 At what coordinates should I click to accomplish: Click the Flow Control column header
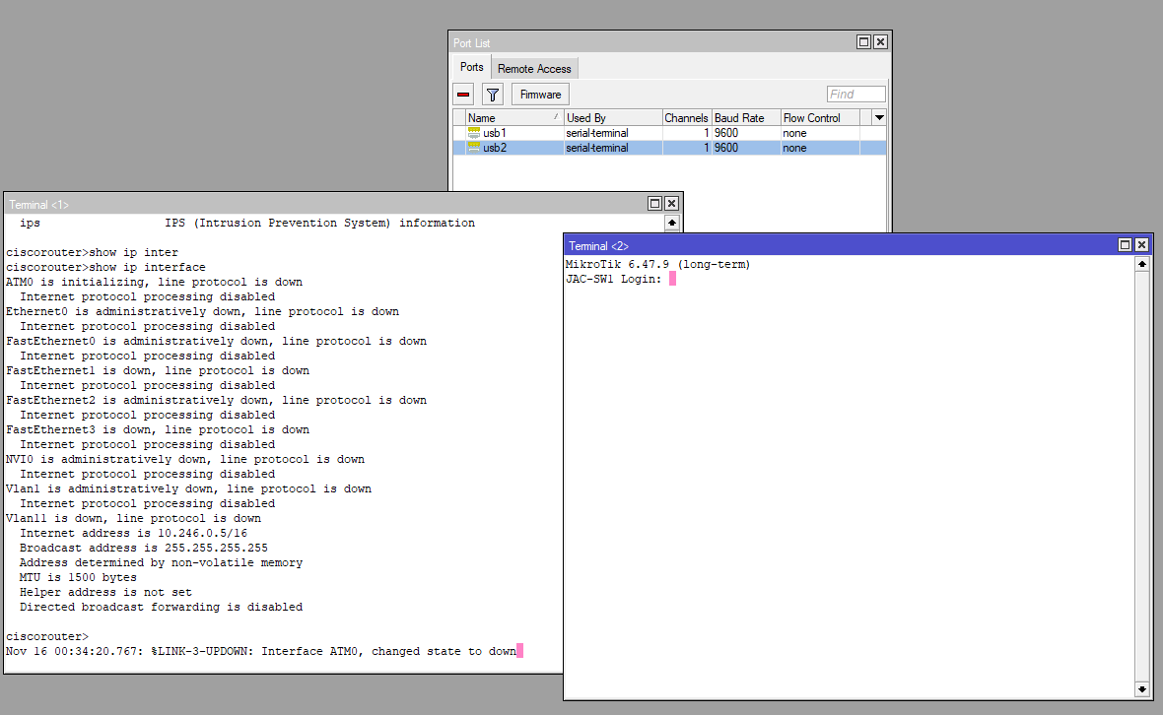[818, 118]
